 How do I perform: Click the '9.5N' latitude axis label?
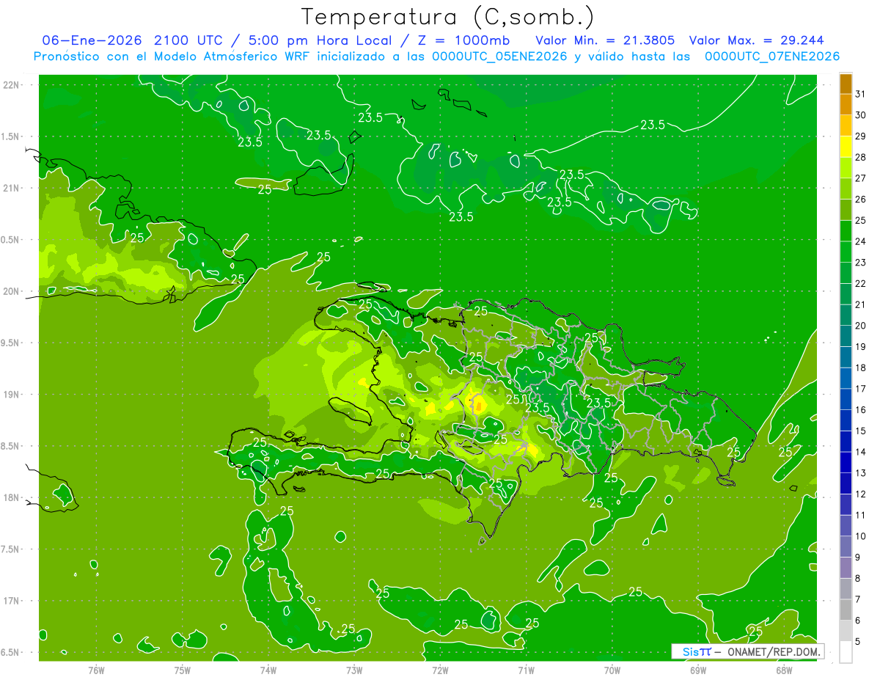[x=10, y=343]
